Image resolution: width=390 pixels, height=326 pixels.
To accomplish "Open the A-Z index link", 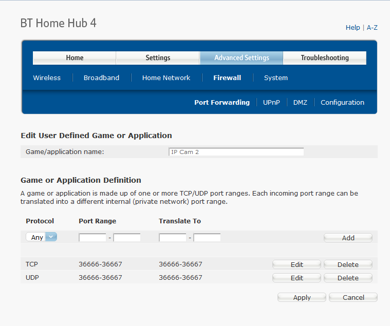I will (x=372, y=28).
